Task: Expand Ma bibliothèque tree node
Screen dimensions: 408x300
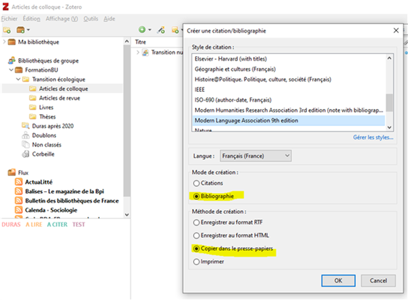Action: [4, 42]
